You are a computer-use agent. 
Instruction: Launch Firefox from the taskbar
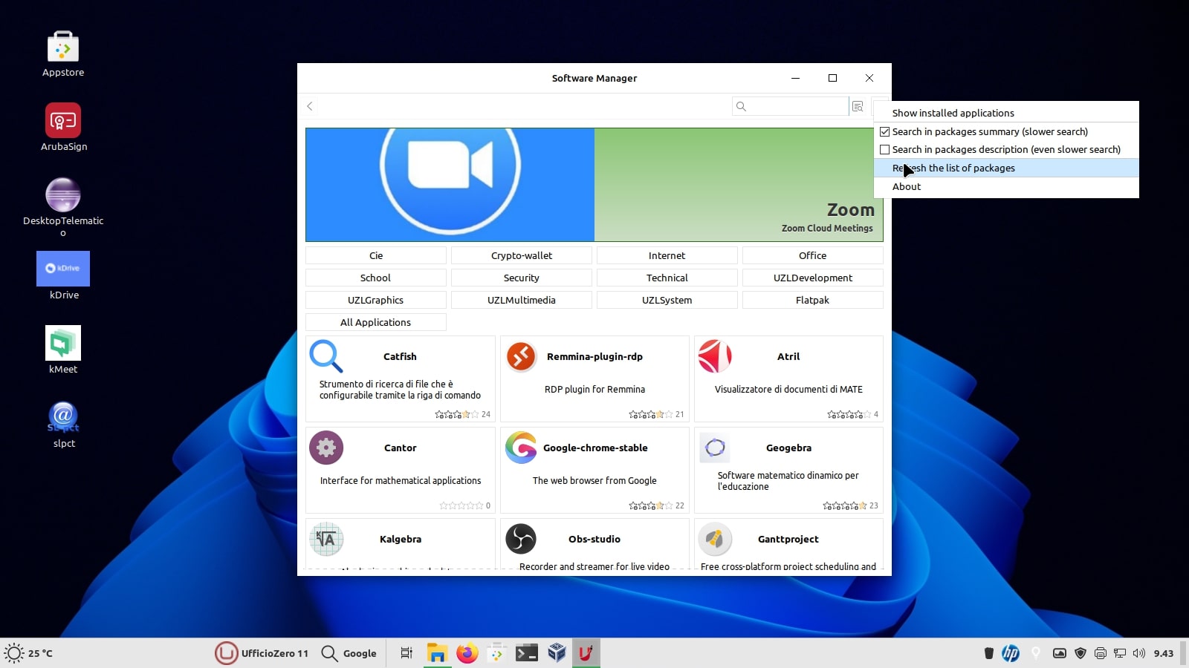467,653
